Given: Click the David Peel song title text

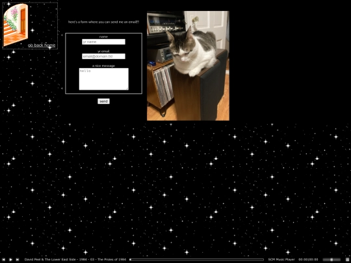Looking at the screenshot, I should 75,259.
